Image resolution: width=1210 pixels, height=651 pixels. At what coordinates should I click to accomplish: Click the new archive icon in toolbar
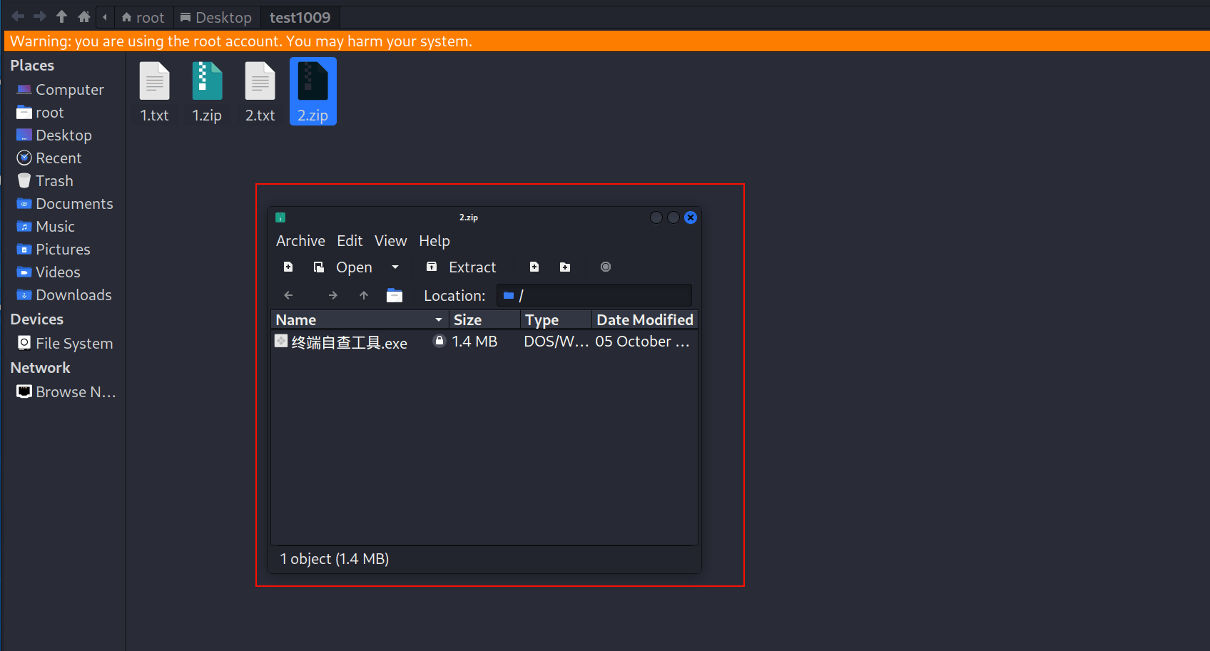point(288,267)
